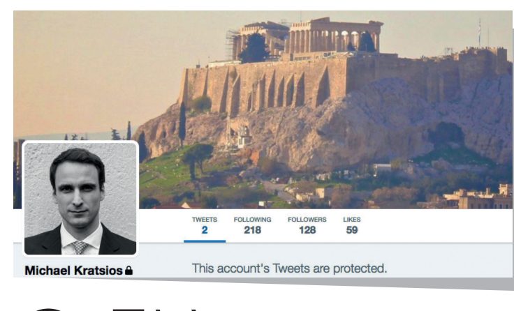Viewport: 514px width, 311px height.
Task: Select the Likes tab label
Action: tap(352, 220)
